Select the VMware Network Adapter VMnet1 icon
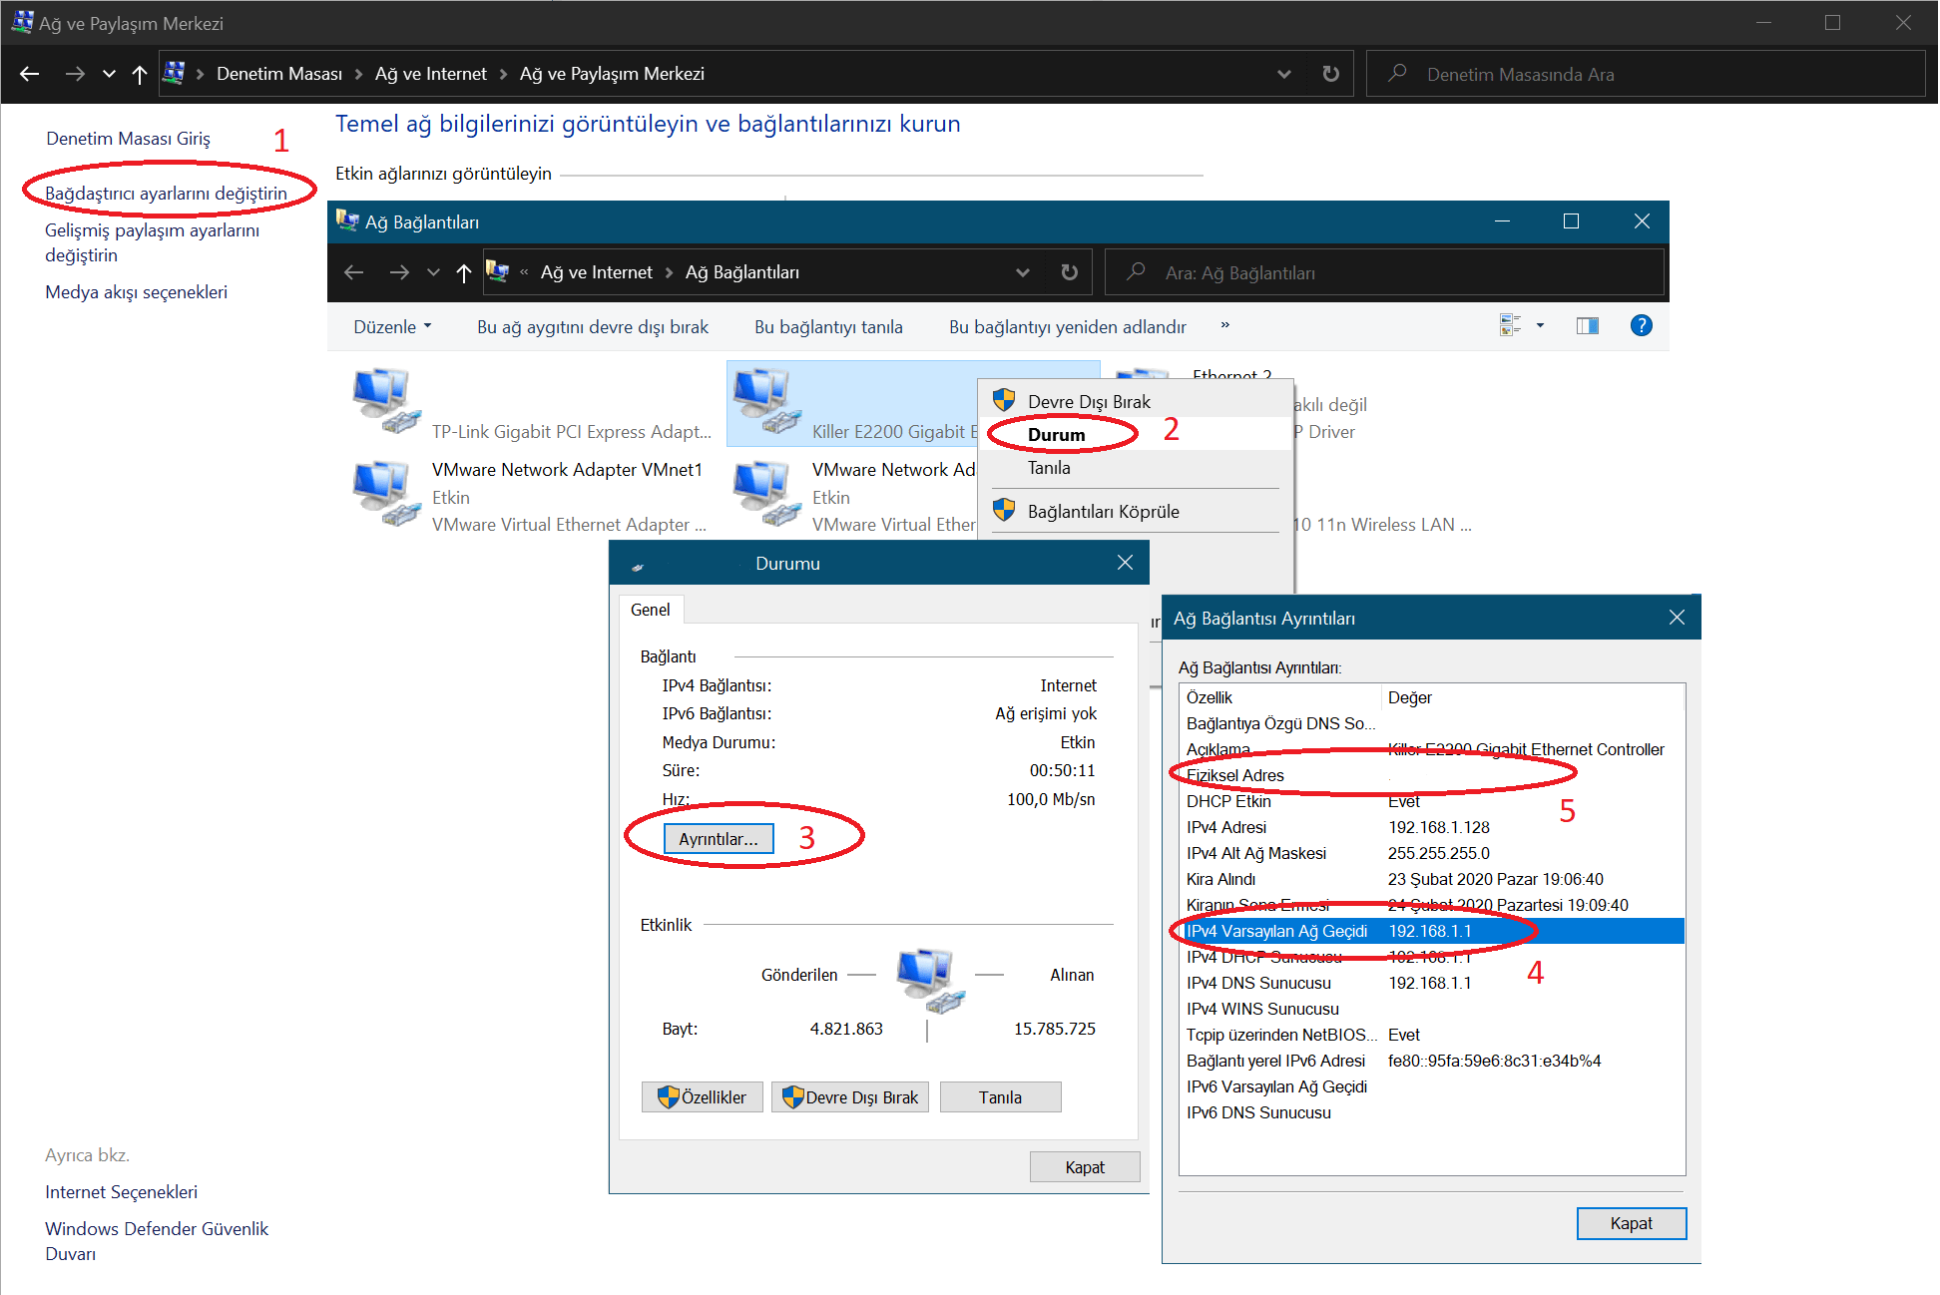The image size is (1940, 1295). pos(386,493)
